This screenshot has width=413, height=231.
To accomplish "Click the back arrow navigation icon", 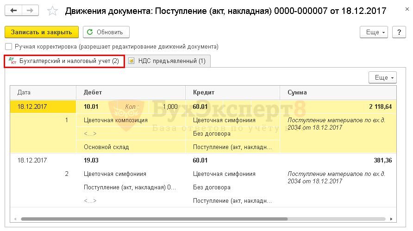I will click(13, 11).
